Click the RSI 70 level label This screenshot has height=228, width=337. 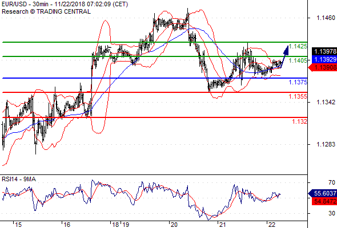[332, 182]
